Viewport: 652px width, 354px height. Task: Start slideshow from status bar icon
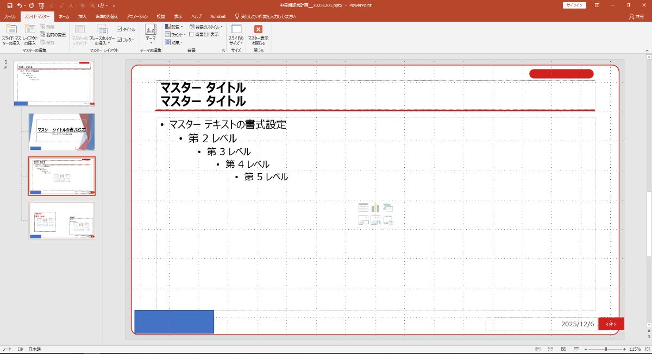pyautogui.click(x=576, y=349)
